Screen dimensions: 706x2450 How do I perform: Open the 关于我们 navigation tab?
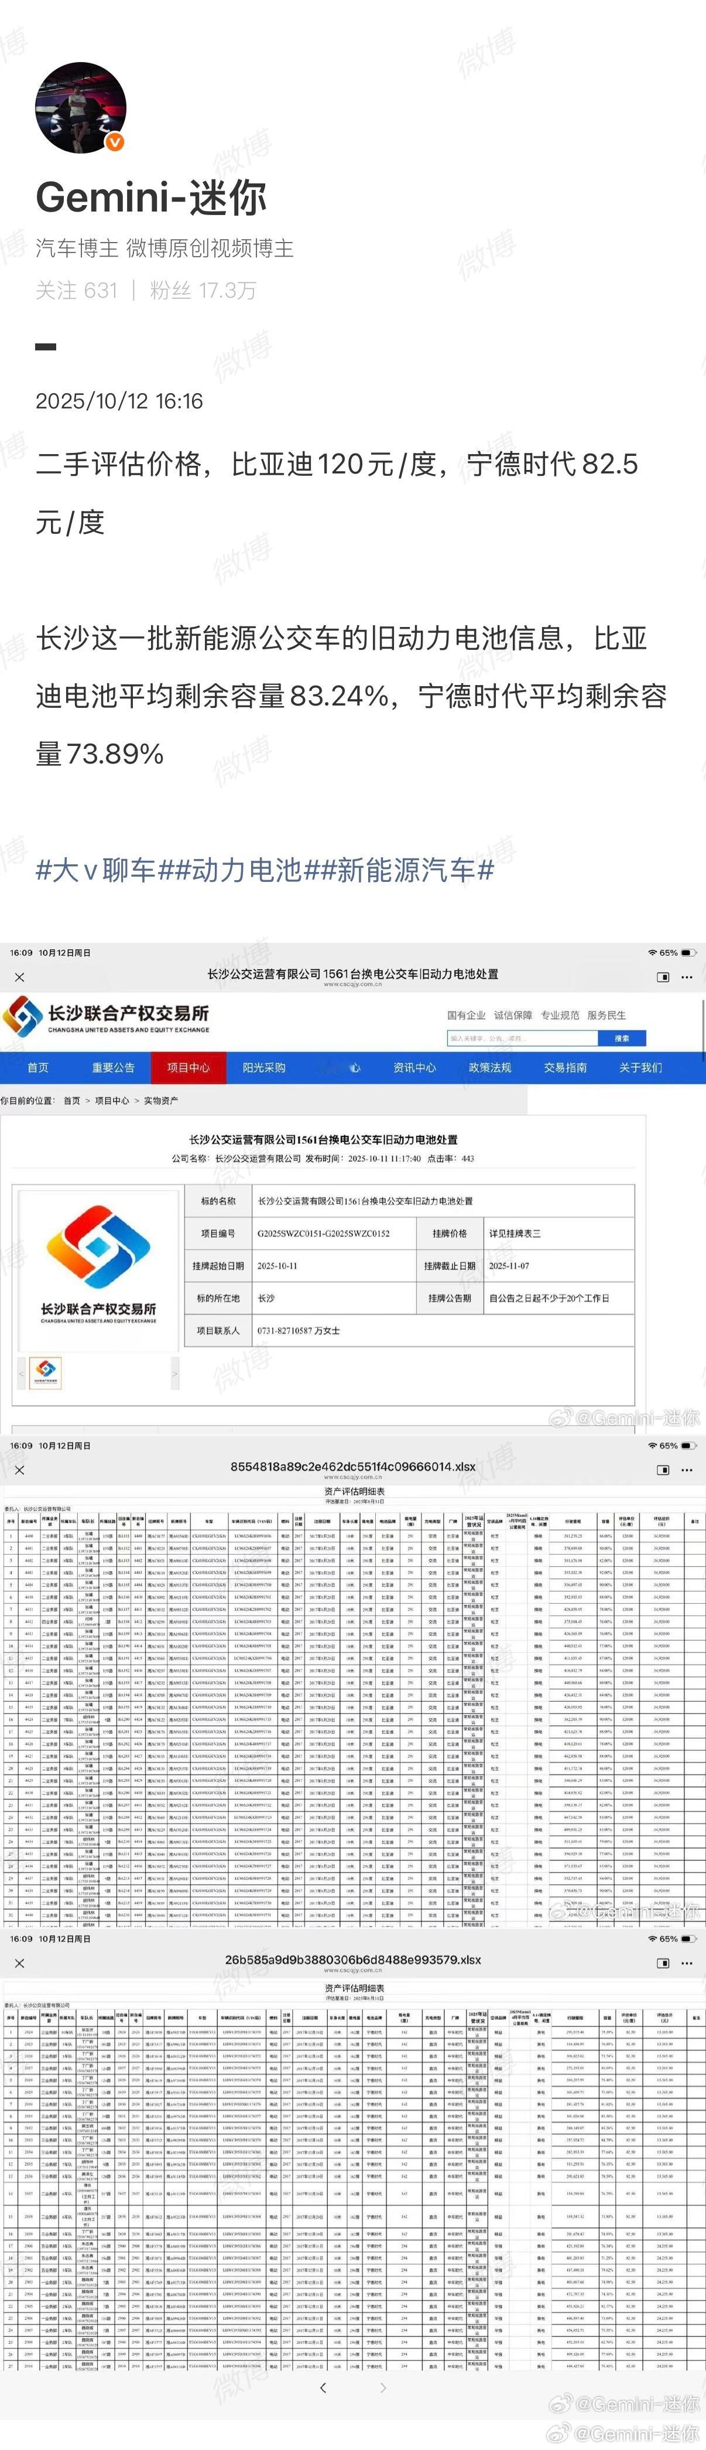pos(640,1067)
